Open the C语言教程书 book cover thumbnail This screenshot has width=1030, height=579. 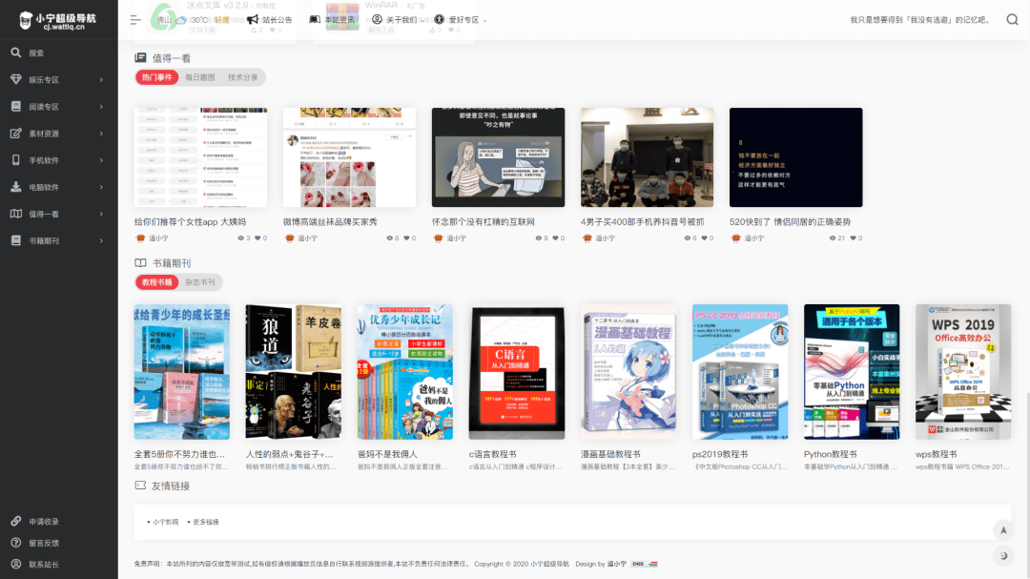click(516, 371)
